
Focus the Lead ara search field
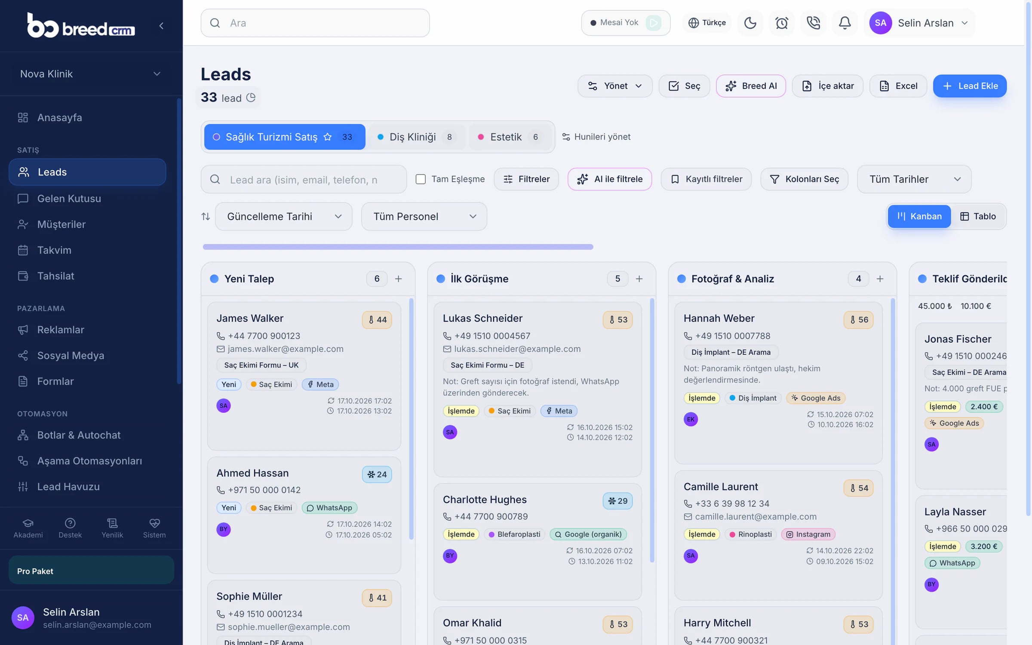[x=304, y=179]
